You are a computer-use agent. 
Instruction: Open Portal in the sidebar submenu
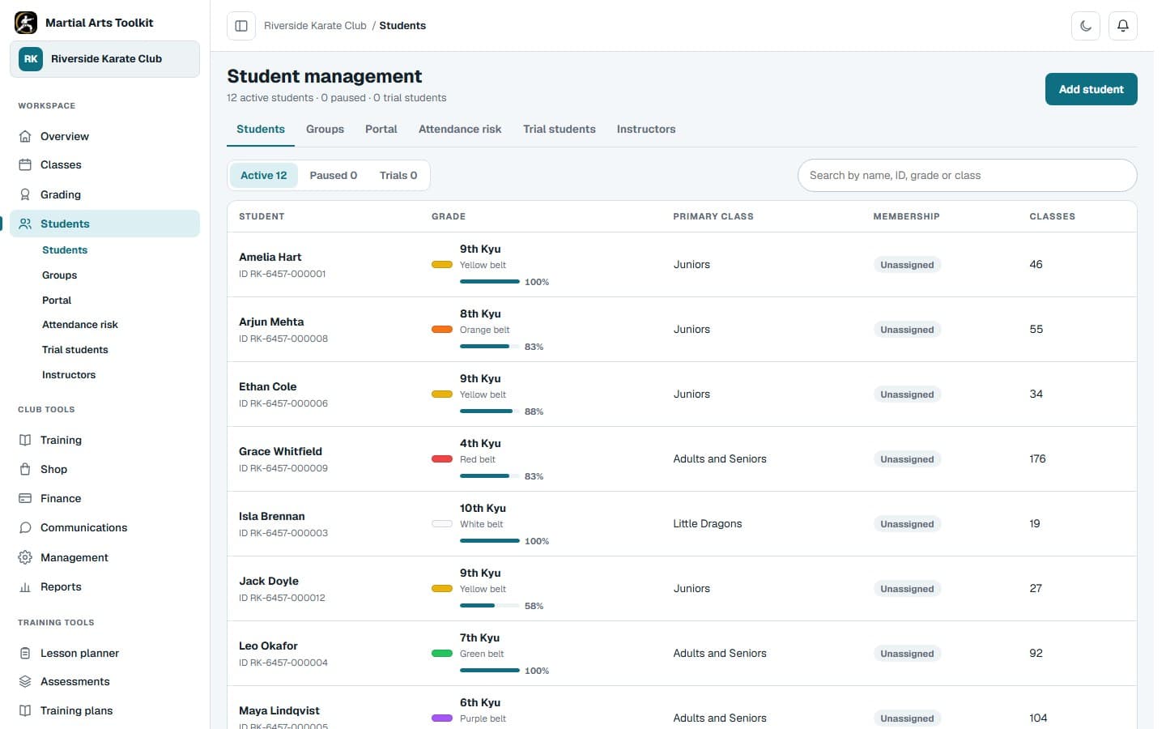[57, 301]
